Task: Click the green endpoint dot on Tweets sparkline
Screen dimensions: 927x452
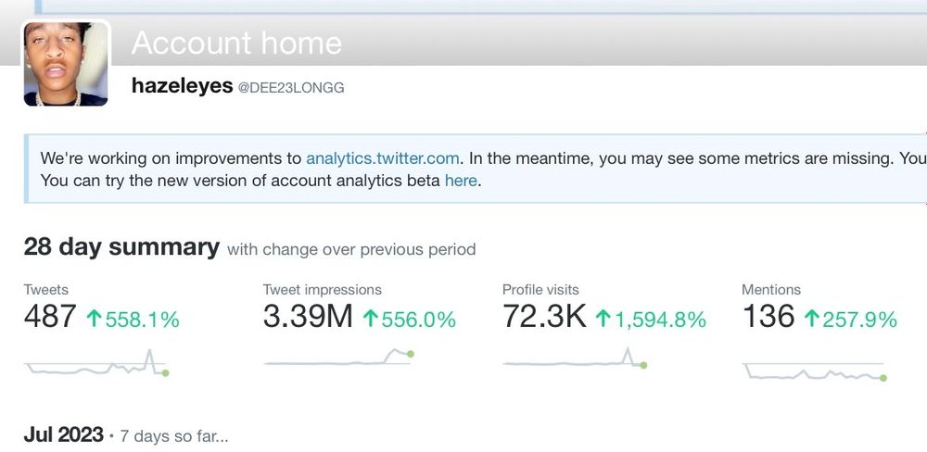Action: click(166, 373)
